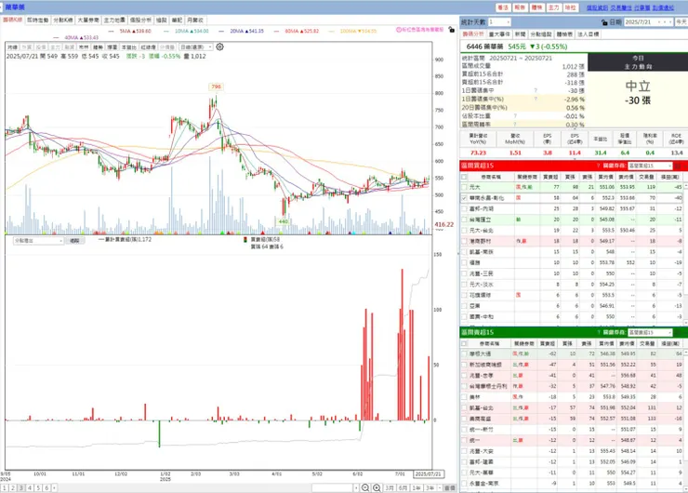
Task: Click 100MA legend color line
Action: (331, 32)
